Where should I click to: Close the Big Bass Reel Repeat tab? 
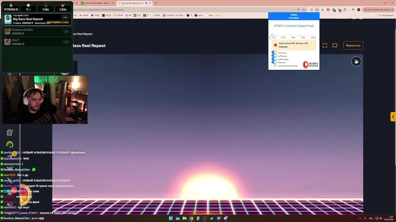coord(150,3)
